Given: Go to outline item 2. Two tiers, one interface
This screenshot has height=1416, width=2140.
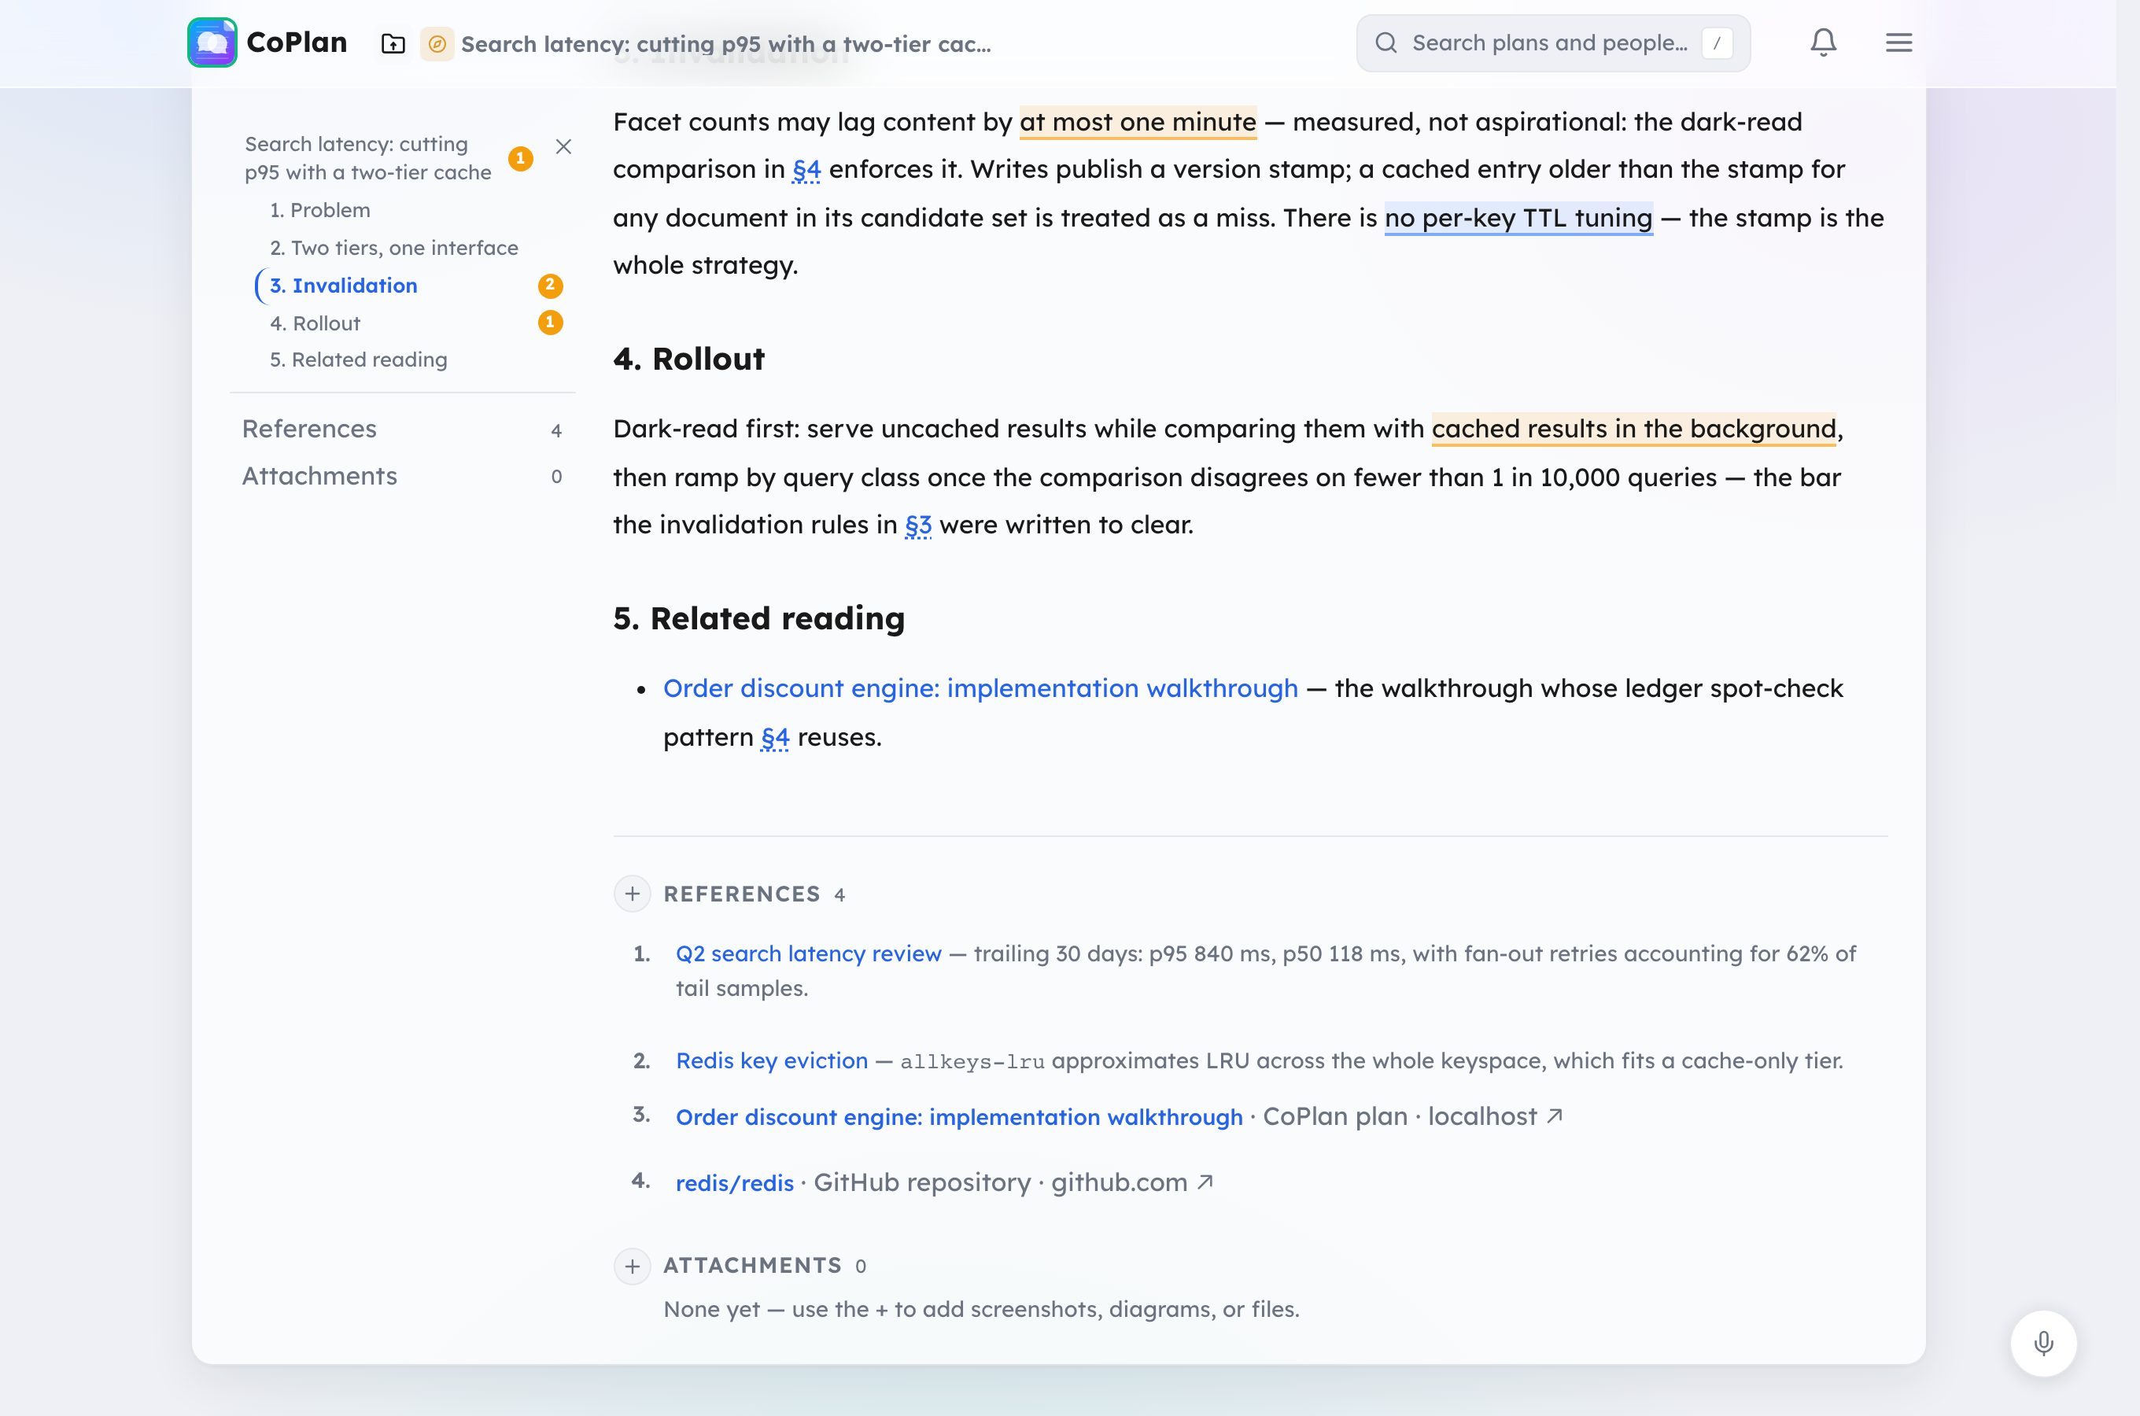Looking at the screenshot, I should 393,248.
